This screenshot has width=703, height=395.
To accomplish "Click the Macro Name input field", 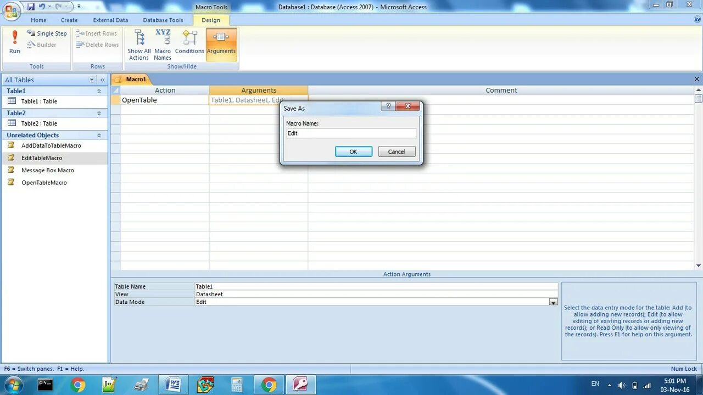I will [351, 133].
